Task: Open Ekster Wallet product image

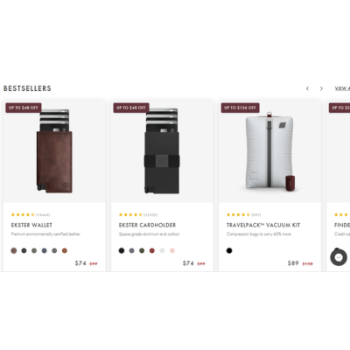Action: coord(54,151)
